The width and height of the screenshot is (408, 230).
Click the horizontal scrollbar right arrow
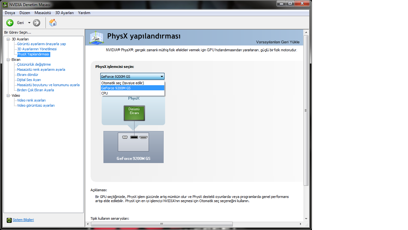point(300,224)
